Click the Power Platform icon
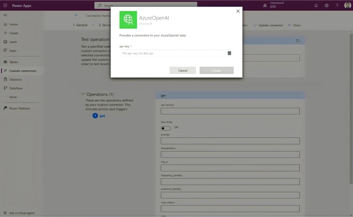 [5, 108]
